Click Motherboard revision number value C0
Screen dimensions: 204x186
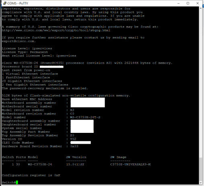click(72, 114)
